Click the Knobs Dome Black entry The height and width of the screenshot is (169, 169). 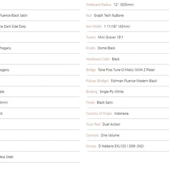[x=101, y=48]
